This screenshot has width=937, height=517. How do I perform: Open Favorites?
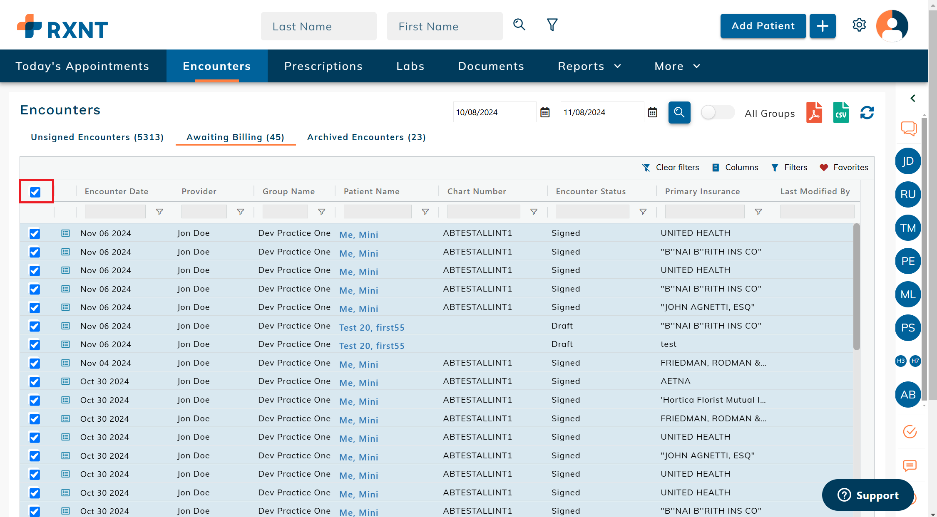click(x=844, y=168)
